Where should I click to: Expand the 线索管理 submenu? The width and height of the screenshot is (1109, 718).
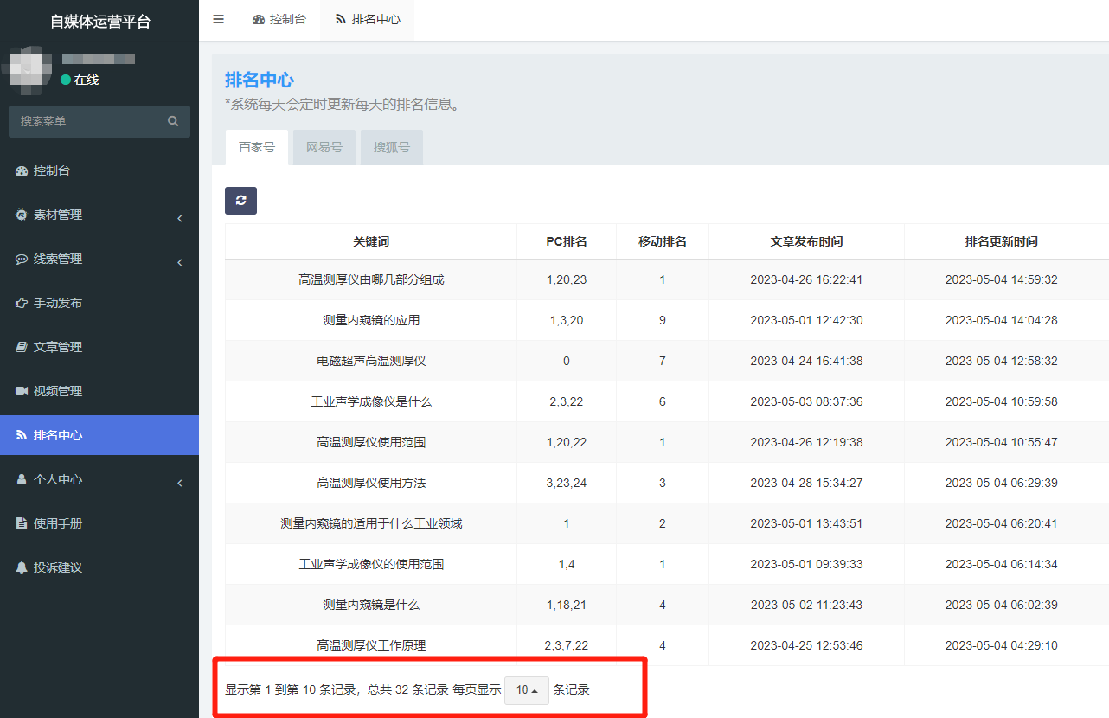pos(57,259)
